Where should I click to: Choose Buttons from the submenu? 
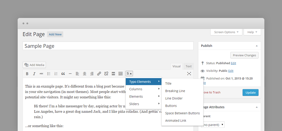click(x=182, y=106)
